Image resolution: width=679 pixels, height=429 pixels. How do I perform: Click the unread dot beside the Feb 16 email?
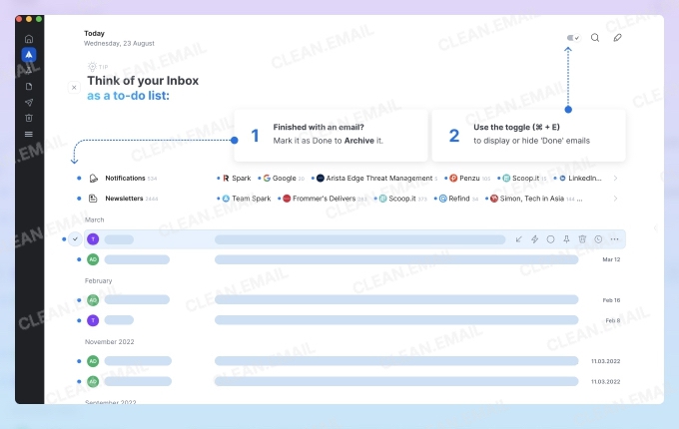coord(79,299)
